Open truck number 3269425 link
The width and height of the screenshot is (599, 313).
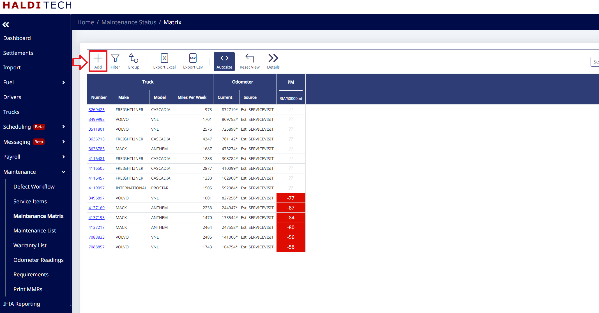coord(96,110)
